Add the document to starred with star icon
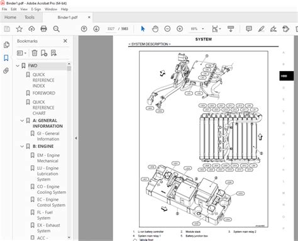 point(19,29)
